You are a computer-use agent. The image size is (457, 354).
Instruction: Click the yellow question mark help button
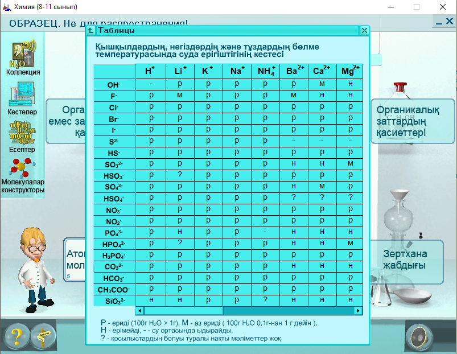17,337
